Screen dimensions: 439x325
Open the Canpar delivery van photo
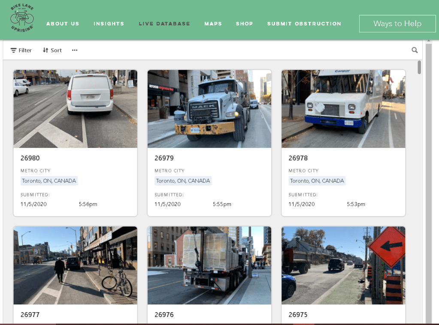point(343,109)
